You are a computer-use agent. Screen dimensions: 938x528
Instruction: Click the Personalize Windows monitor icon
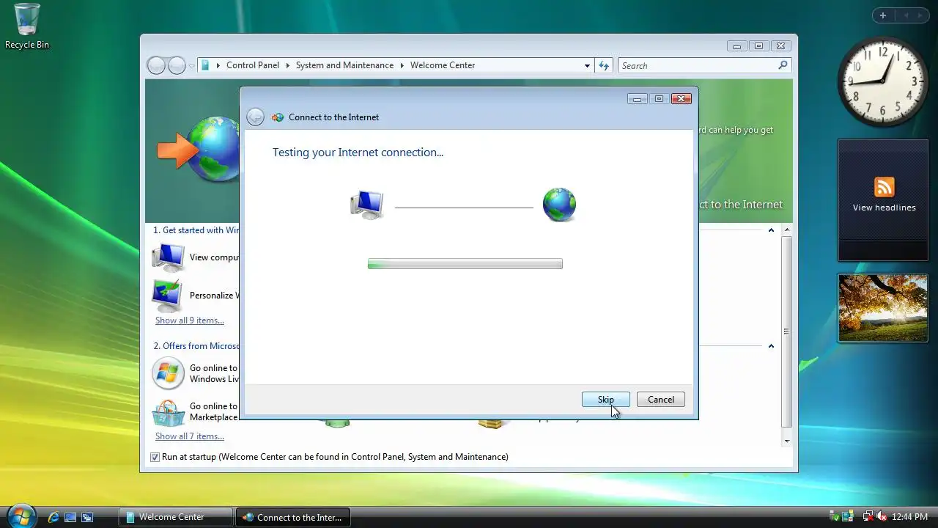[x=168, y=296]
